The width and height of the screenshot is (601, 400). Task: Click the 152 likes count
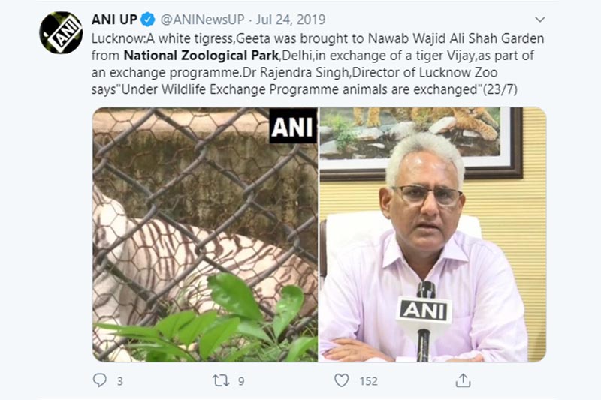(x=368, y=381)
